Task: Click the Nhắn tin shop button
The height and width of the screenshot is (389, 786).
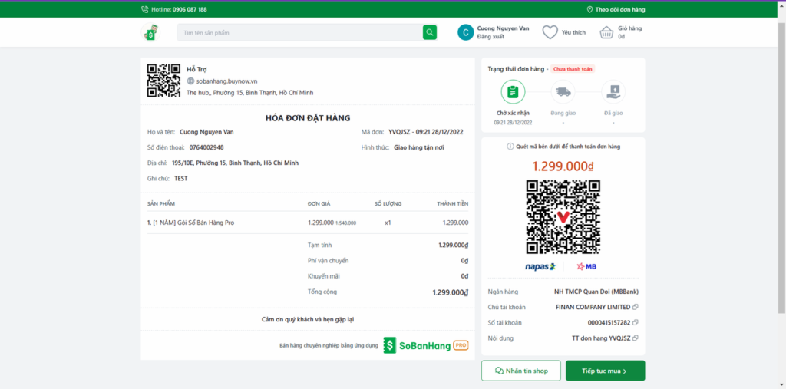Action: click(x=521, y=371)
